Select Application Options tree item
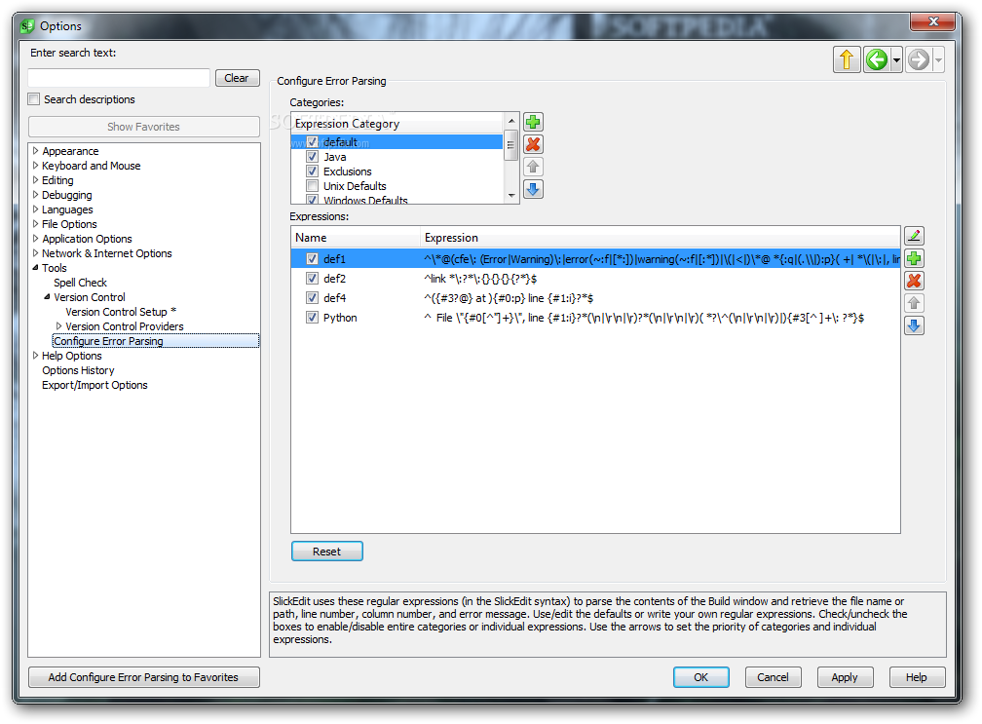 (x=87, y=239)
